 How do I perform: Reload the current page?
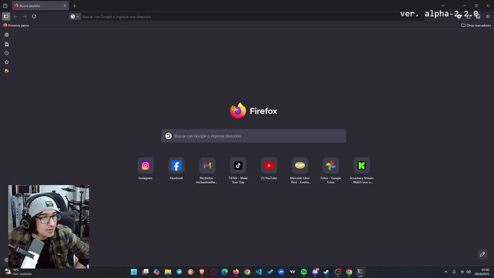click(34, 17)
